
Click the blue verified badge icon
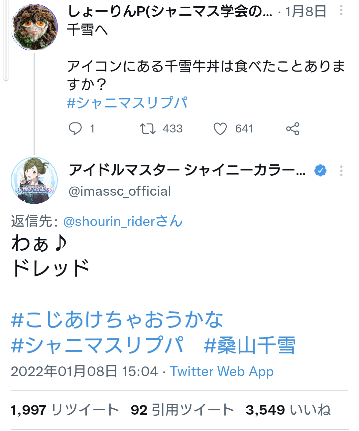320,170
